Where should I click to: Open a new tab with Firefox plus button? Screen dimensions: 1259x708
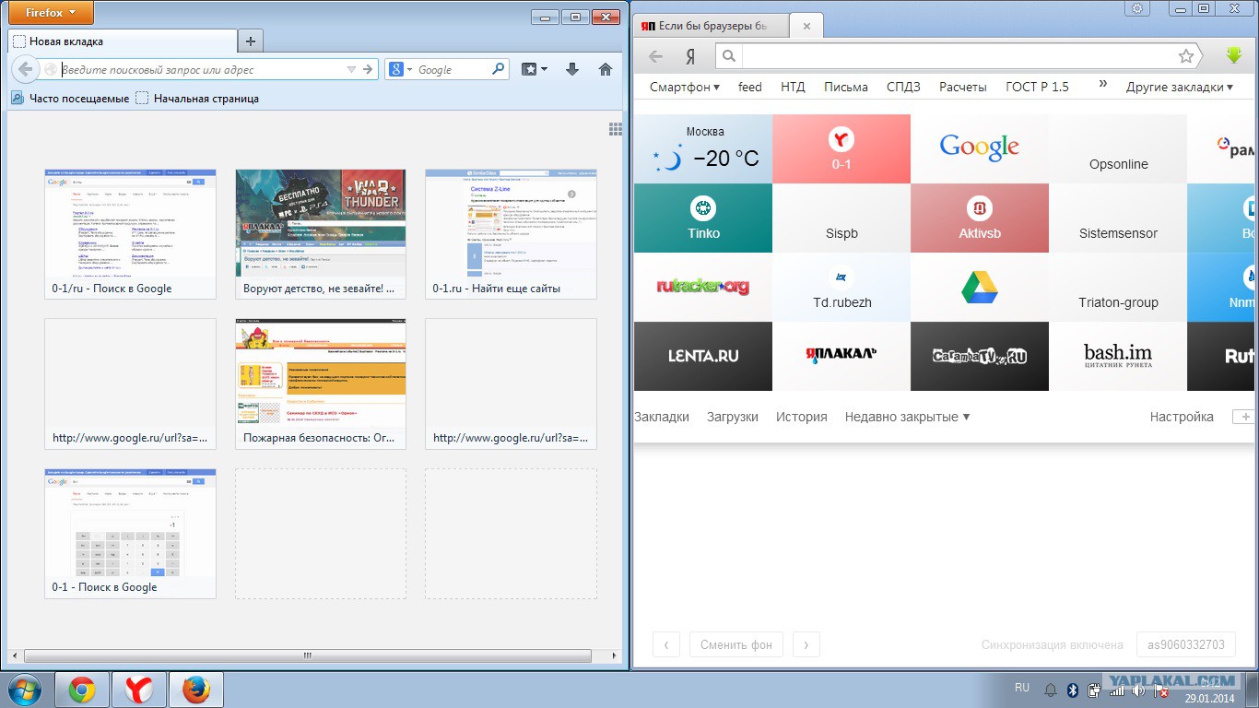tap(251, 41)
